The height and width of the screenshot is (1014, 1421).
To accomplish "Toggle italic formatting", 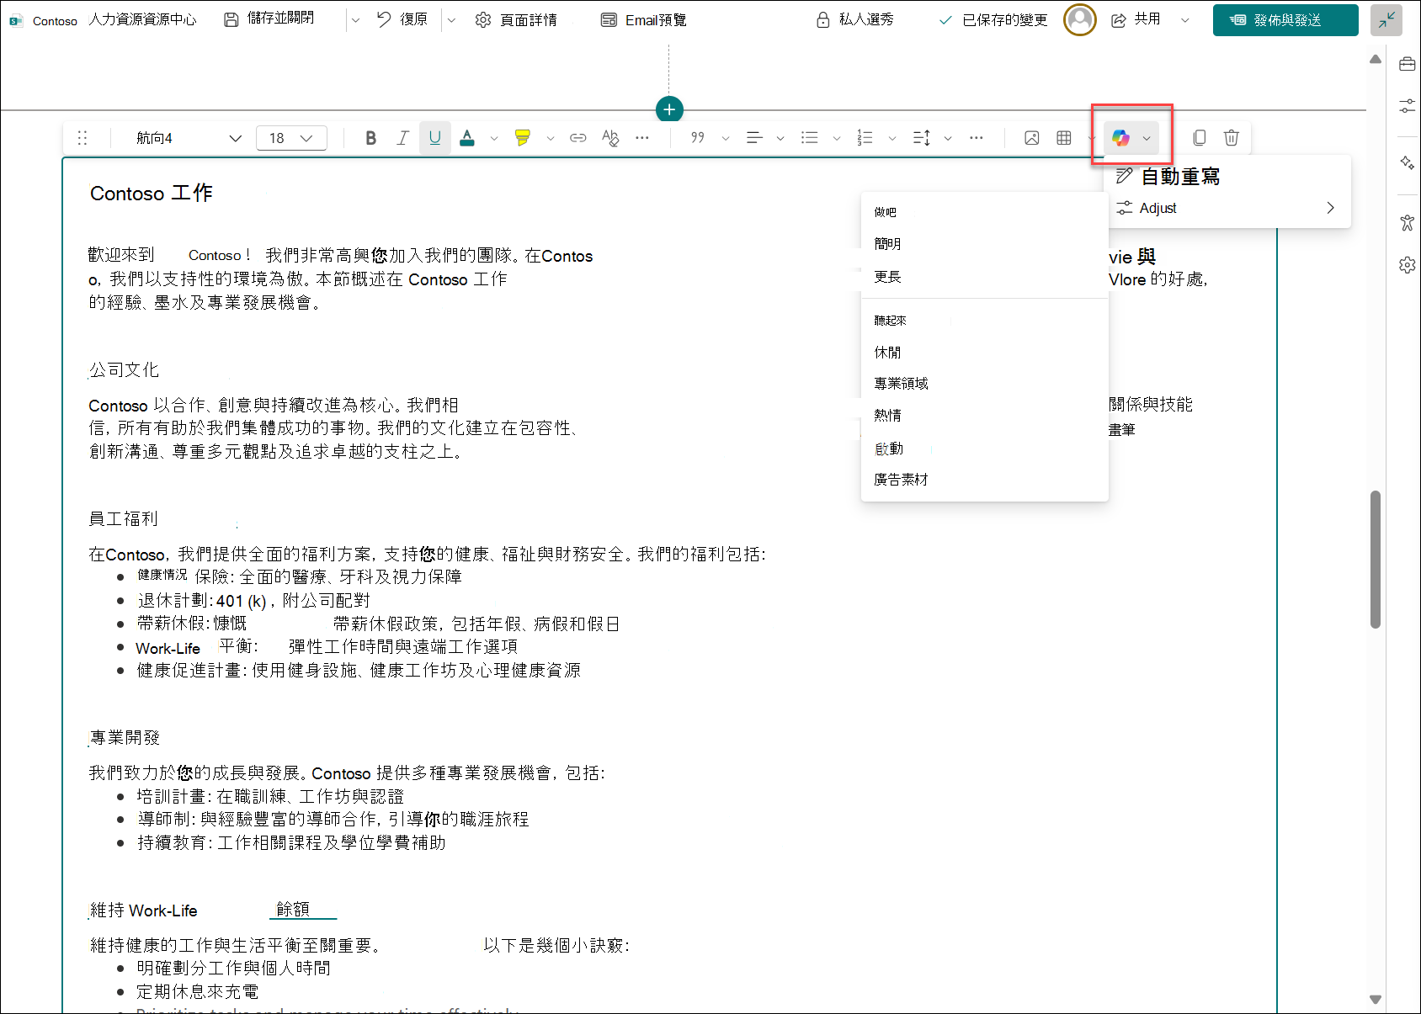I will click(x=402, y=138).
